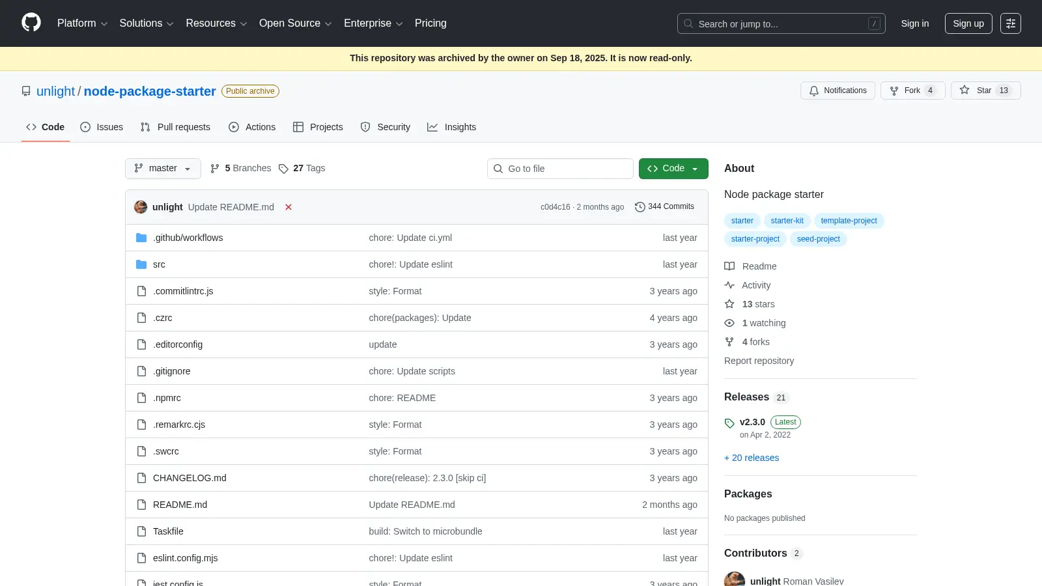
Task: Open commit message 'build: Switch to microbundle'
Action: point(425,531)
